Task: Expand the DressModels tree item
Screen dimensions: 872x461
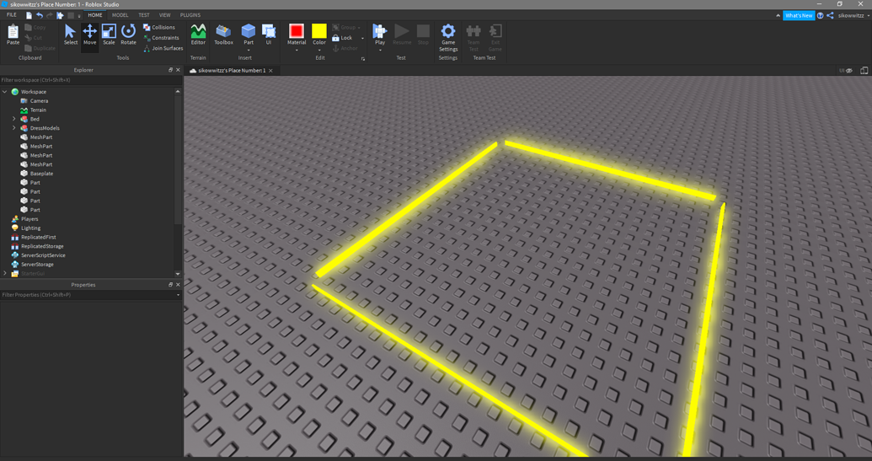Action: (x=14, y=128)
